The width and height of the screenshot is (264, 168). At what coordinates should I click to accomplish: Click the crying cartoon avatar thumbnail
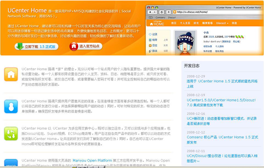(x=185, y=43)
